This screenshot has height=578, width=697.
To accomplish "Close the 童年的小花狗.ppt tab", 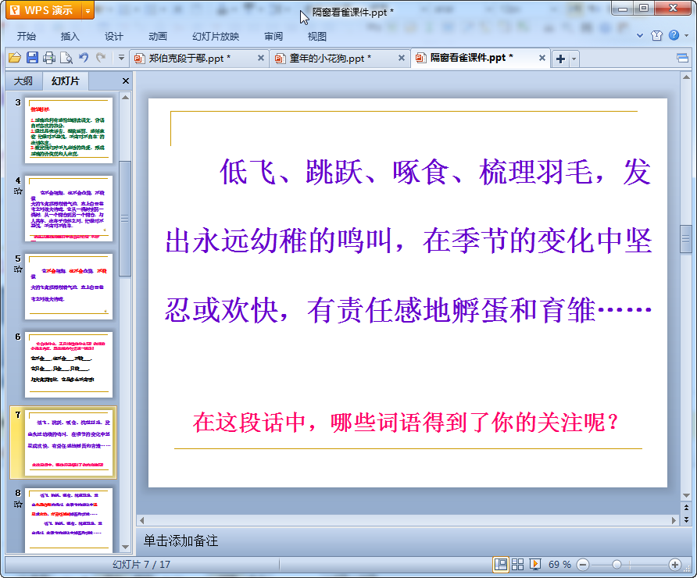I will coord(402,58).
